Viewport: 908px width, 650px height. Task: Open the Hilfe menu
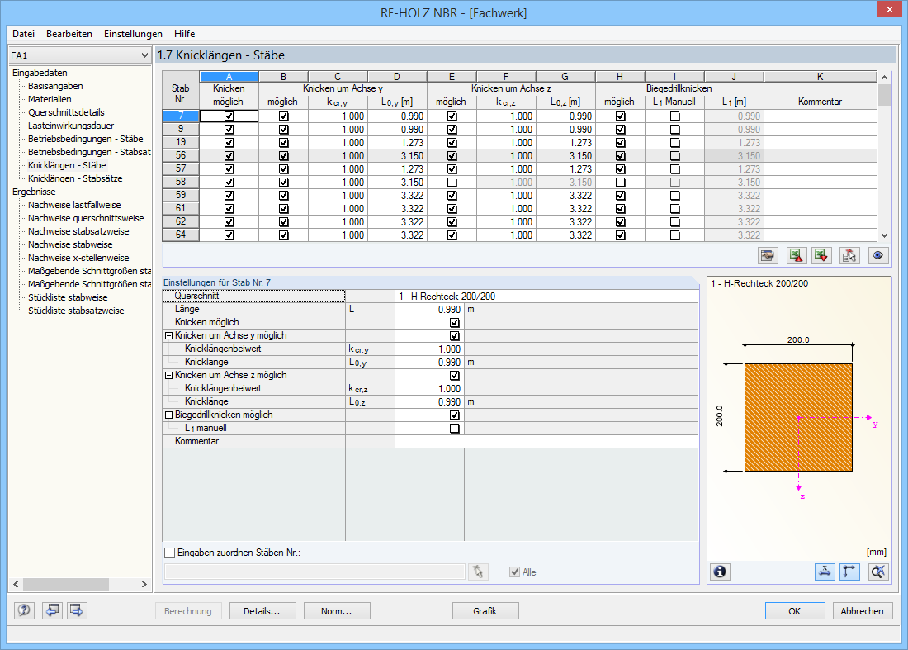click(185, 34)
